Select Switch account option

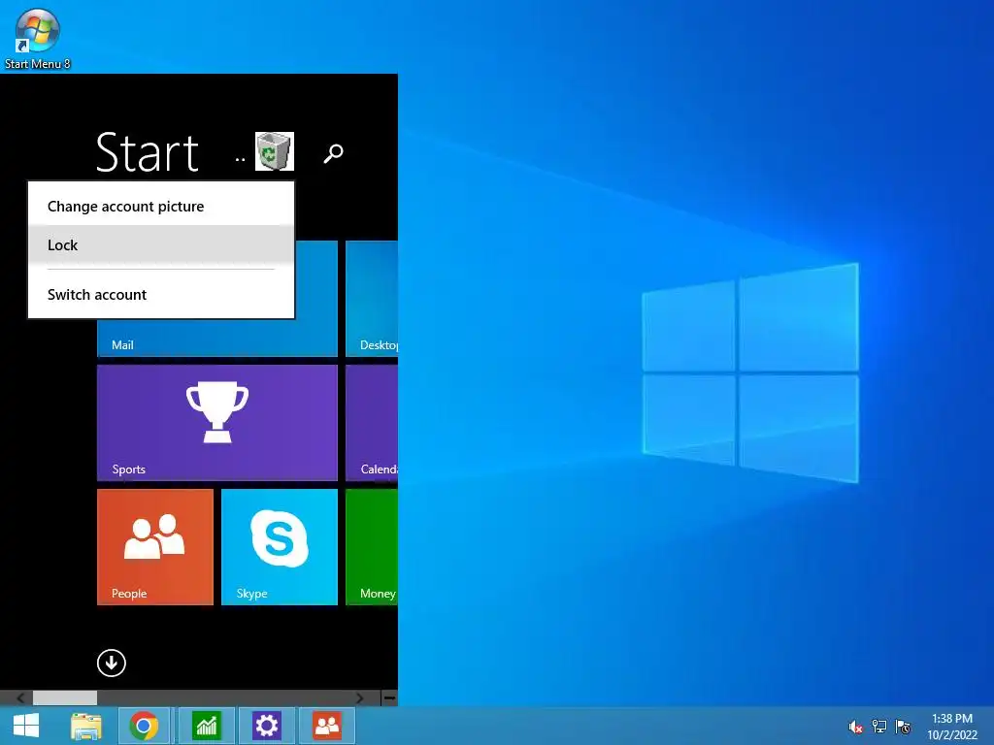coord(161,295)
